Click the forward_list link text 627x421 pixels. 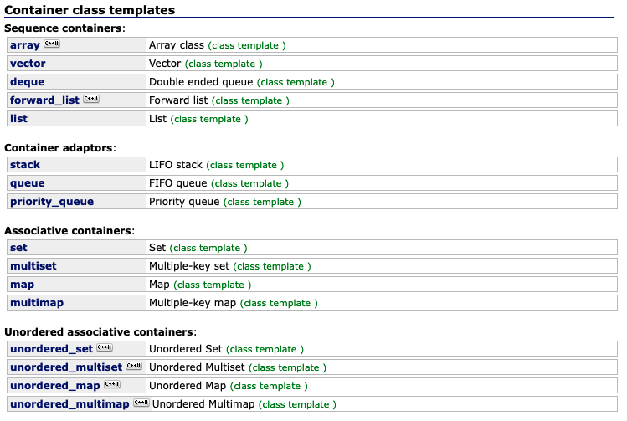[x=45, y=100]
